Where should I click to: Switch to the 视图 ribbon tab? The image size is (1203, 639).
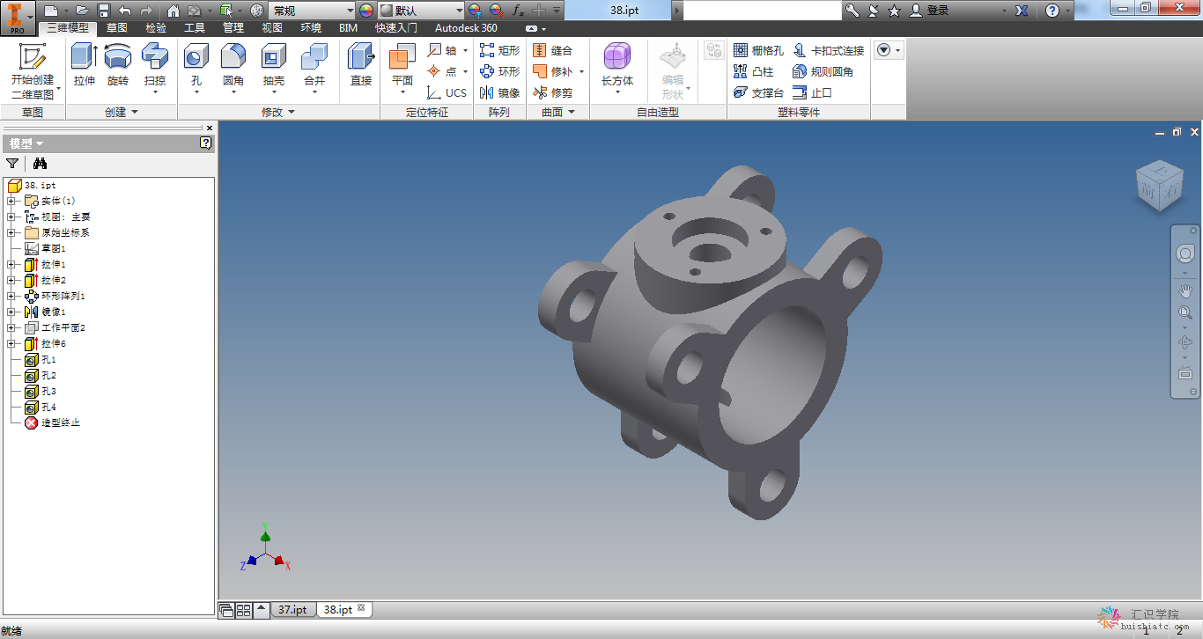(272, 28)
